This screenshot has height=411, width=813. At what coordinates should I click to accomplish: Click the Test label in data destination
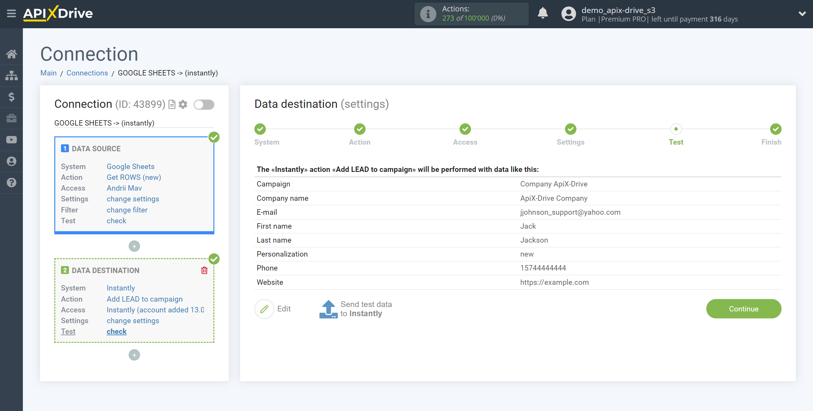(x=68, y=331)
